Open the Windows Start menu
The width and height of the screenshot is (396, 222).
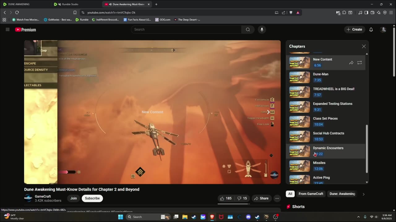tap(120, 217)
